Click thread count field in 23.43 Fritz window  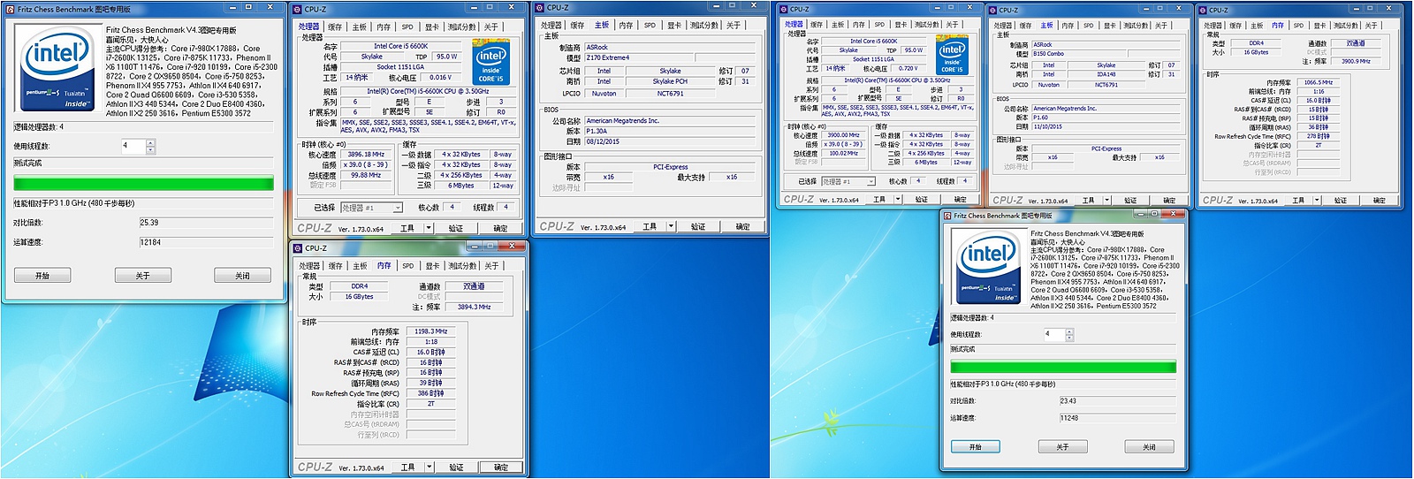click(x=1054, y=334)
